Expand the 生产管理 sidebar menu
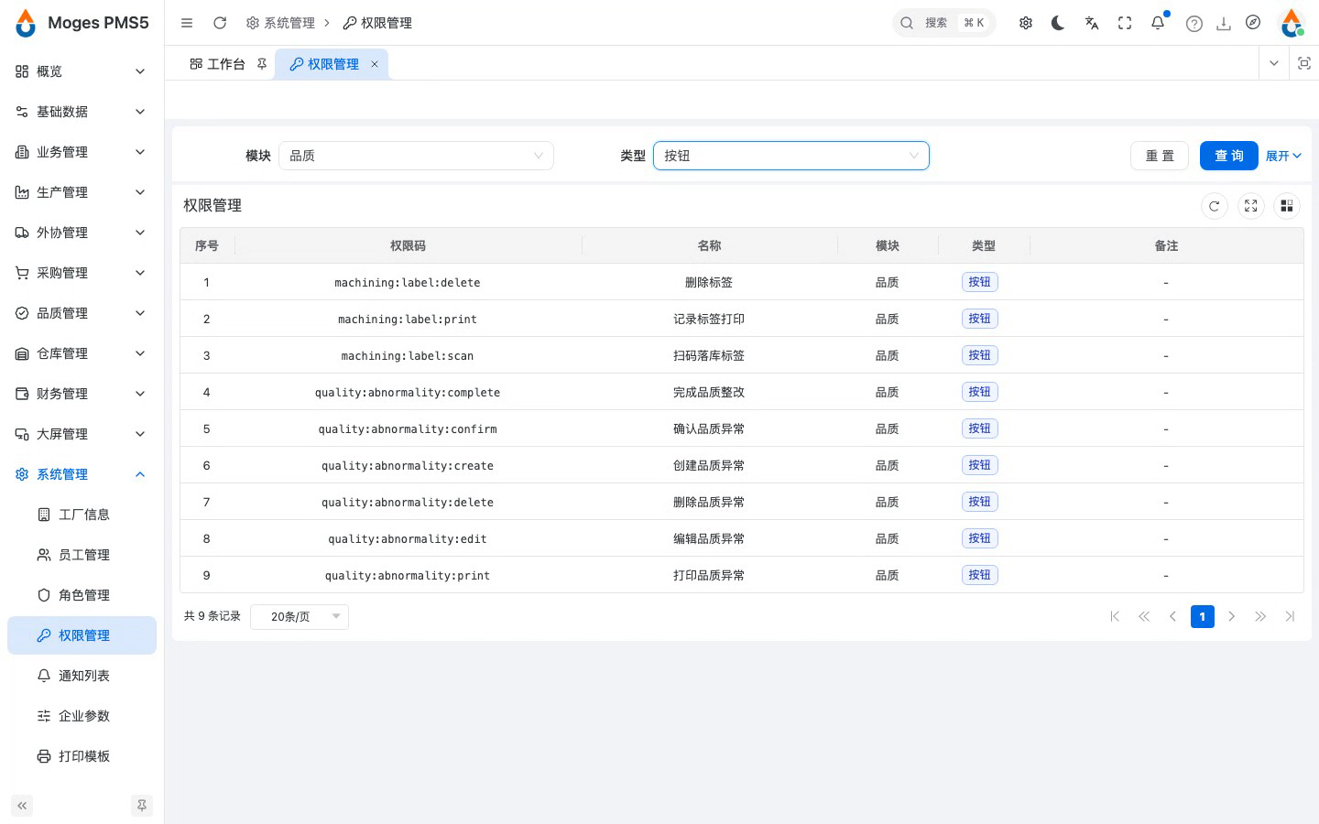The height and width of the screenshot is (824, 1319). pos(82,192)
